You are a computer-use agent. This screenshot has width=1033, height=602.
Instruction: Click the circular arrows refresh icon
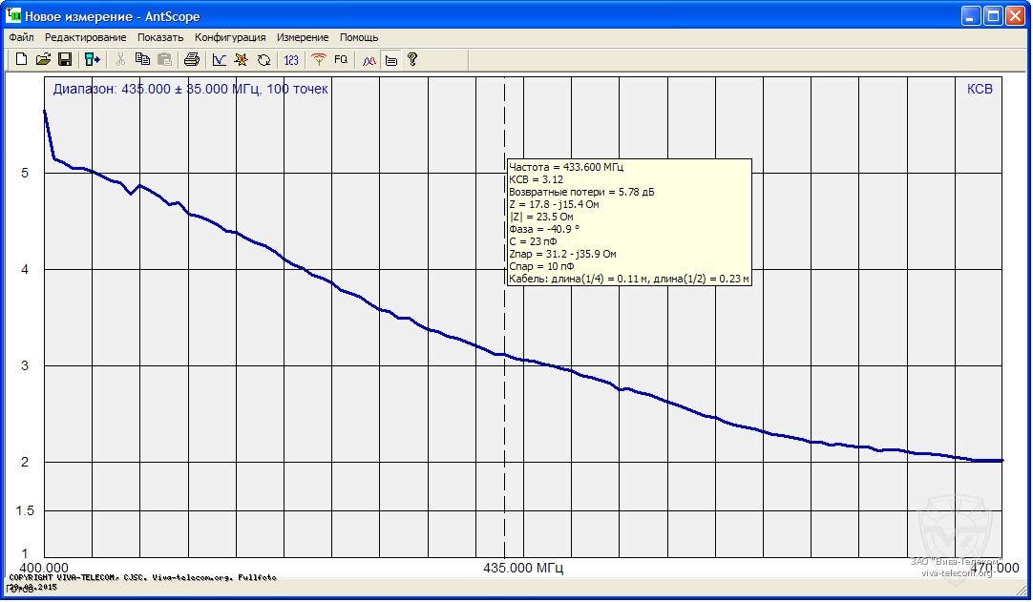click(264, 60)
